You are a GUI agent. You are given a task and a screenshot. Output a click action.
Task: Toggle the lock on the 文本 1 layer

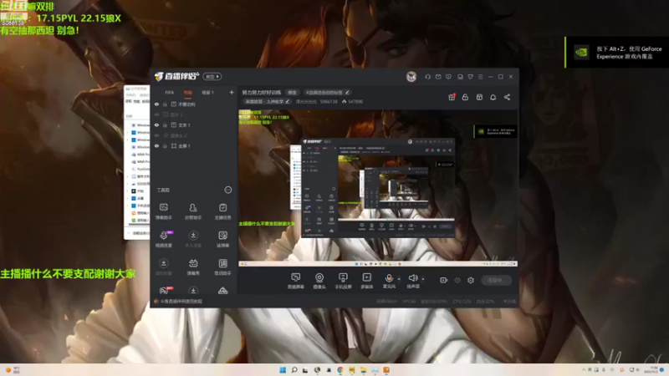(165, 125)
